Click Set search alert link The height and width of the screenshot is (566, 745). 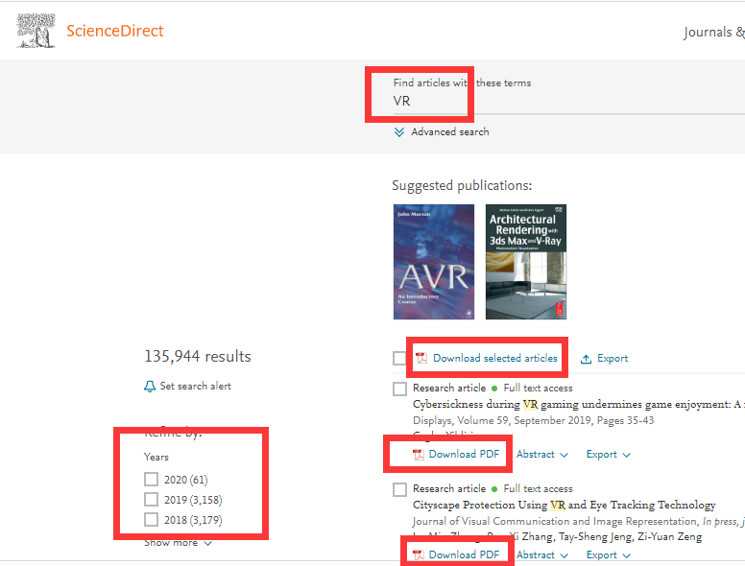195,387
